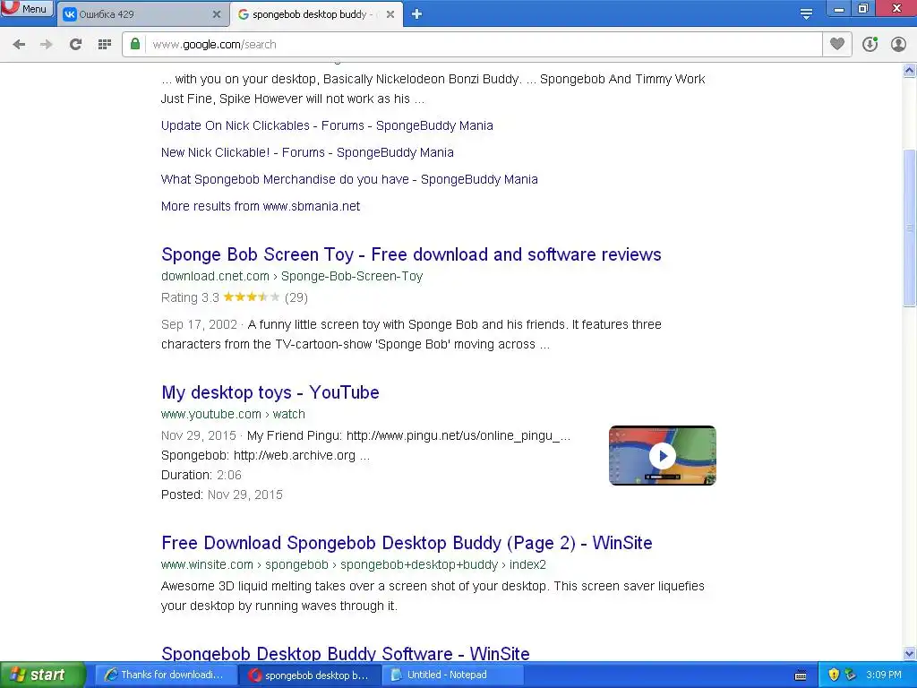
Task: Open Update On Nick Clickables forum link
Action: [x=327, y=125]
